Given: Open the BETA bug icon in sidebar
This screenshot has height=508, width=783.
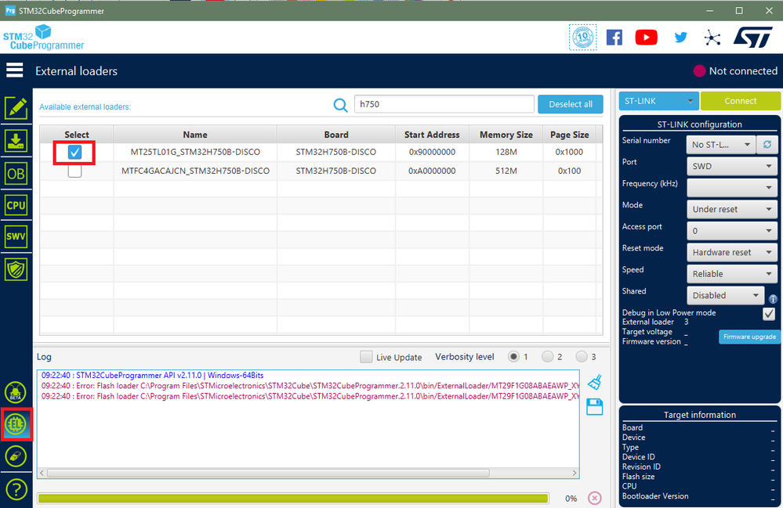Looking at the screenshot, I should (16, 392).
